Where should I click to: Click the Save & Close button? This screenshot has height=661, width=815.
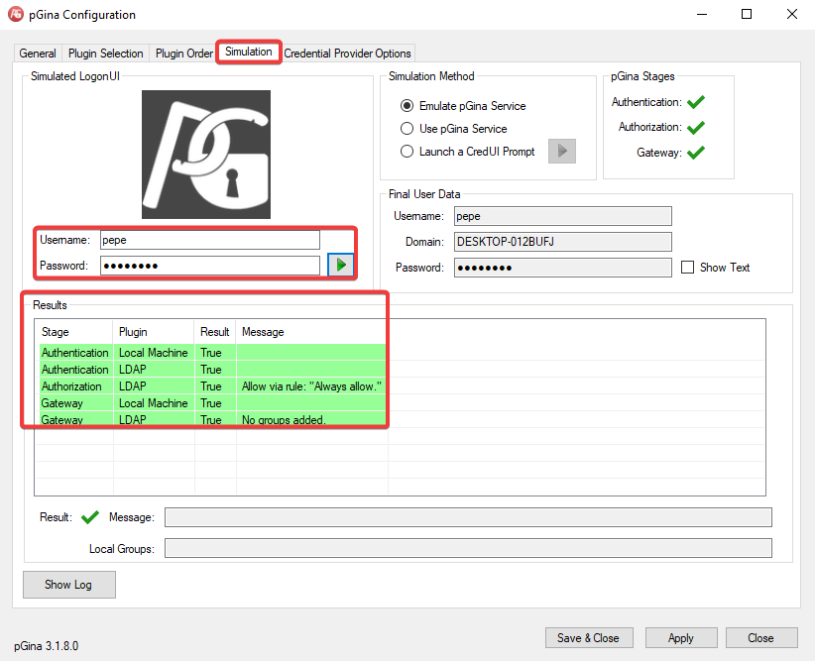588,638
